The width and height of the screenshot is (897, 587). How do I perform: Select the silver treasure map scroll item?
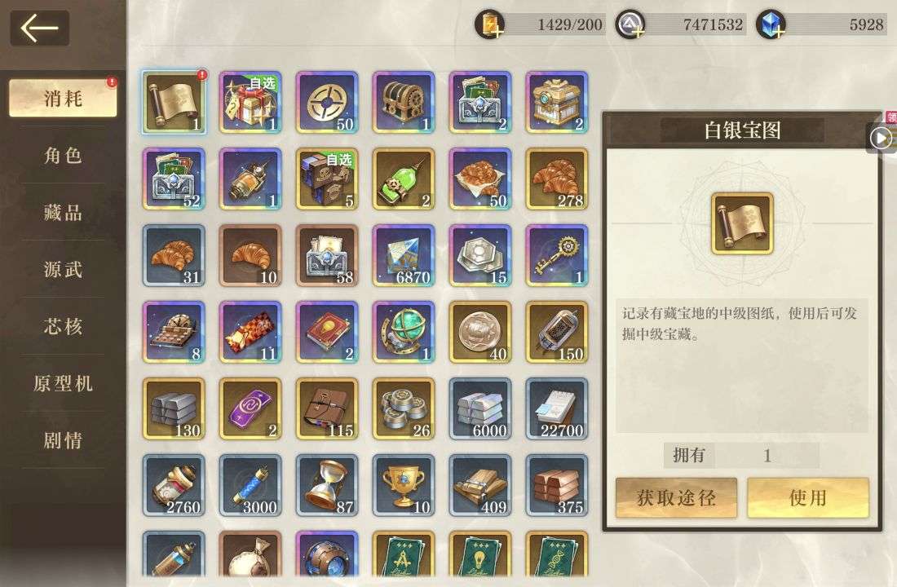coord(174,103)
